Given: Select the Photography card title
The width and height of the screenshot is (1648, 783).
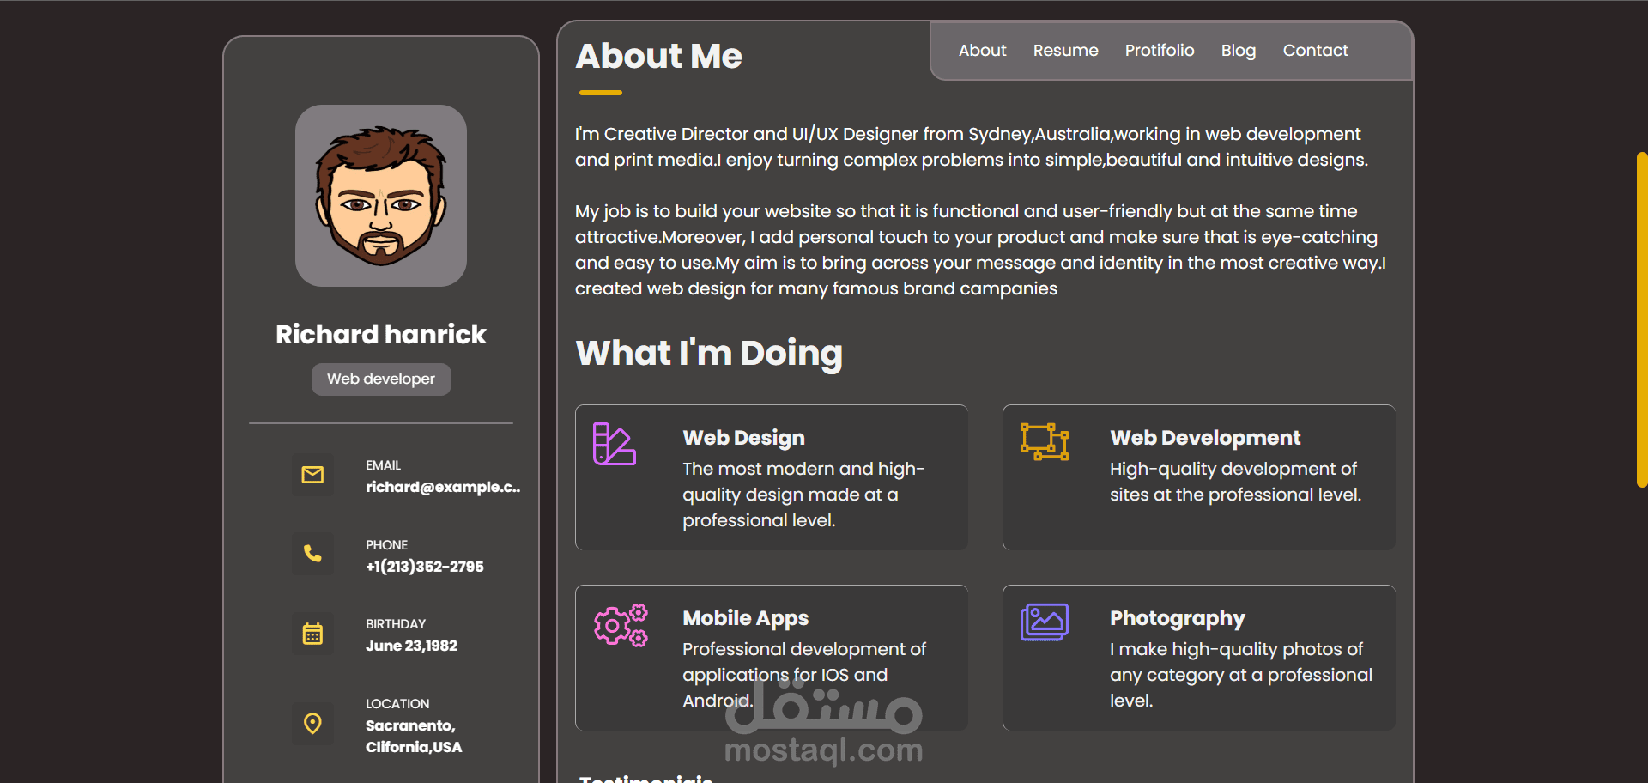Looking at the screenshot, I should 1177,618.
